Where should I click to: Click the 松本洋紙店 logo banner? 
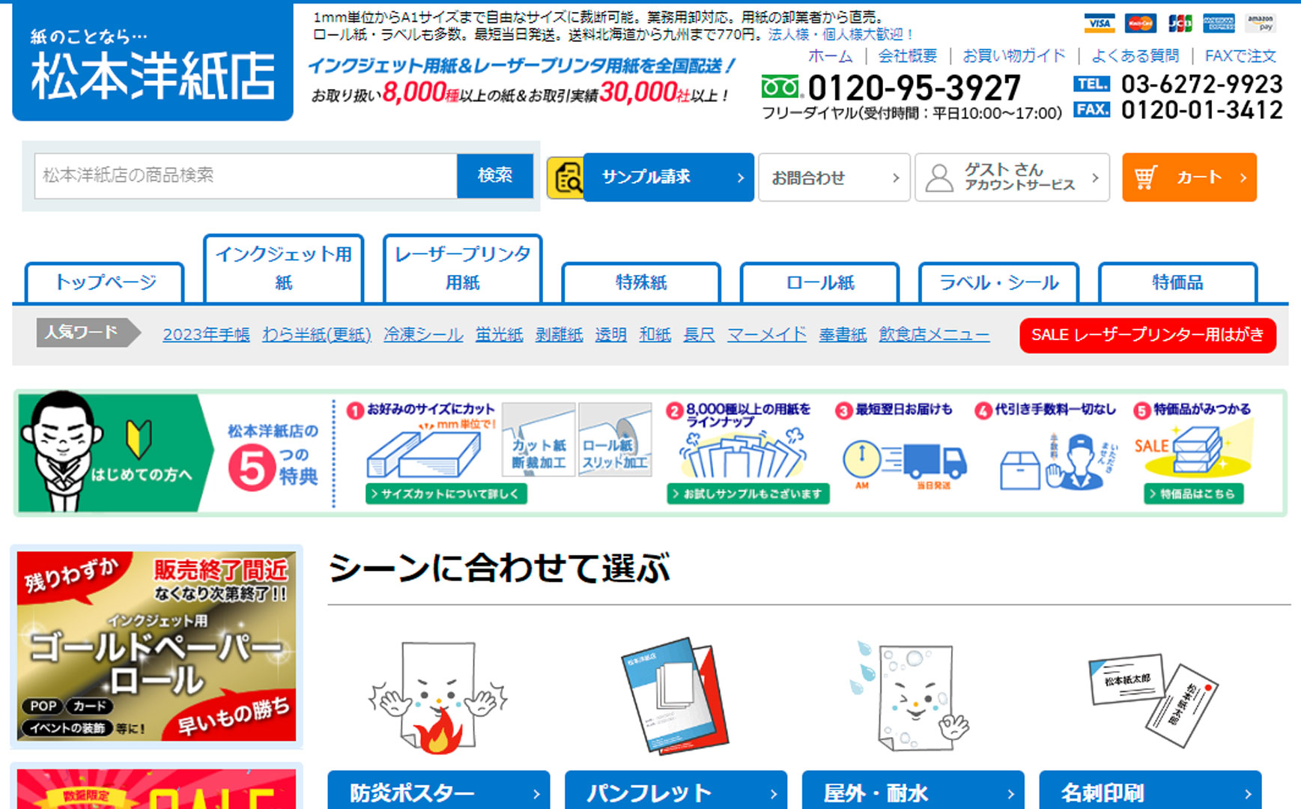pos(153,62)
